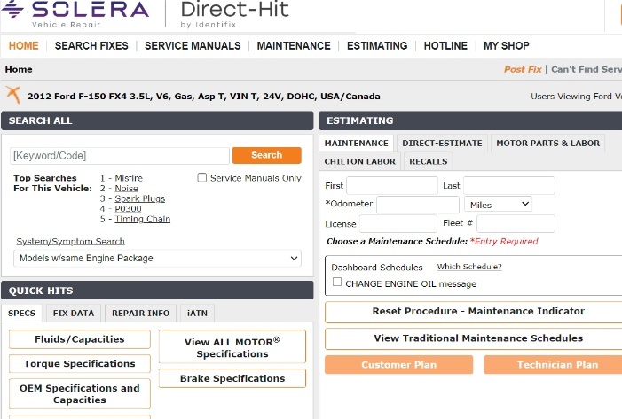Open the MAINTENANCE top menu item
The image size is (622, 419).
point(294,46)
